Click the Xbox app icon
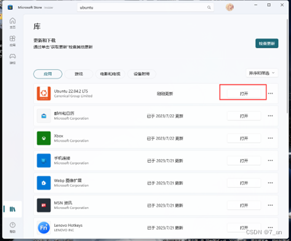The height and width of the screenshot is (241, 291). point(44,138)
